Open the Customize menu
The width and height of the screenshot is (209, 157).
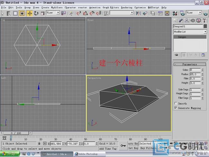(140, 8)
